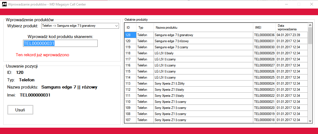This screenshot has width=318, height=134.
Task: Select the ID cell 108
Action: [130, 114]
